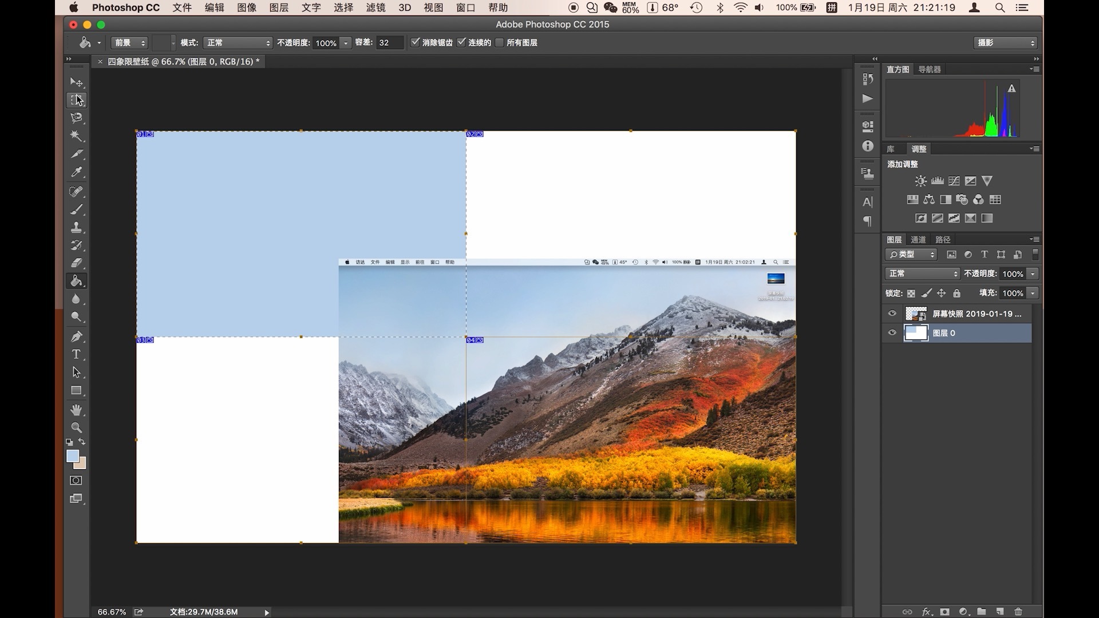The image size is (1099, 618).
Task: Select the Eraser tool
Action: 76,263
